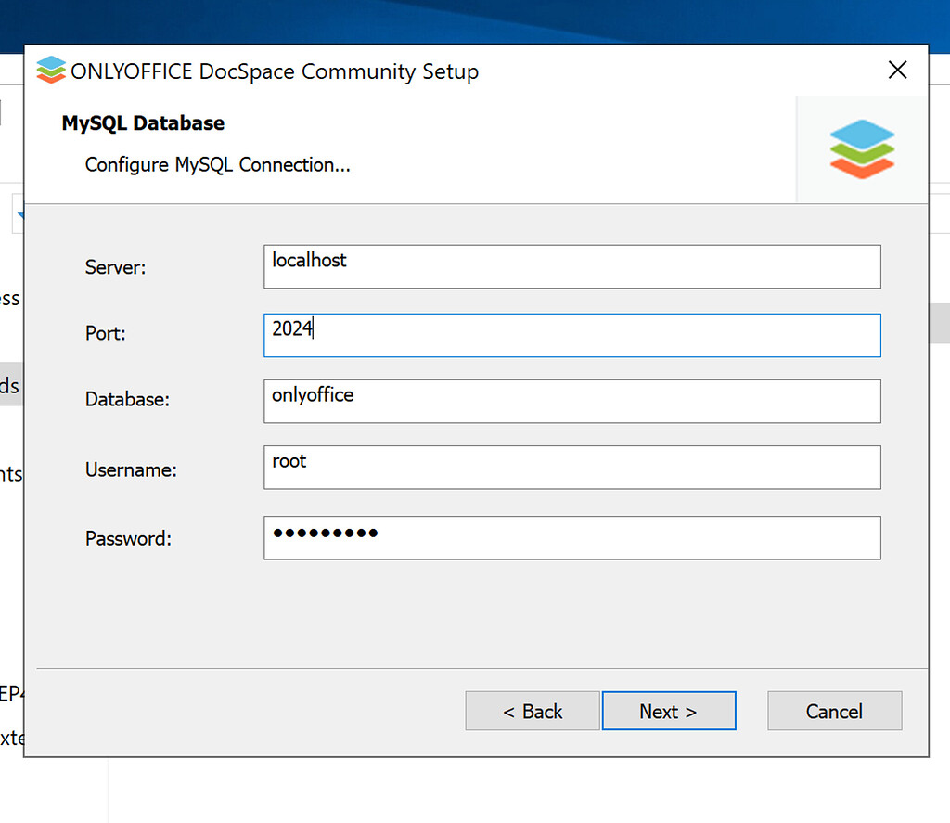Screen dimensions: 950x823
Task: Click the MySQL Database heading
Action: pyautogui.click(x=142, y=122)
